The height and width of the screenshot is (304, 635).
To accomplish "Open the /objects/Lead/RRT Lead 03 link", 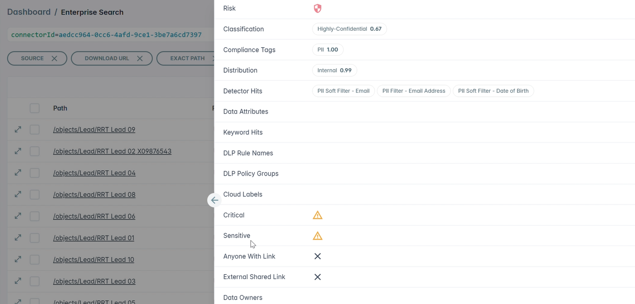I will point(94,281).
